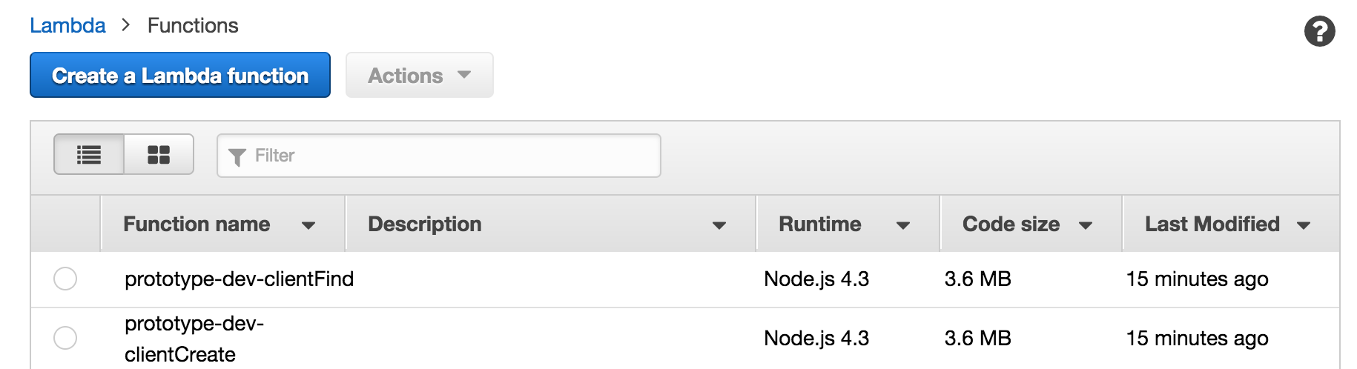Click the Runtime column header label
Screen dimensions: 1357x369
click(820, 224)
